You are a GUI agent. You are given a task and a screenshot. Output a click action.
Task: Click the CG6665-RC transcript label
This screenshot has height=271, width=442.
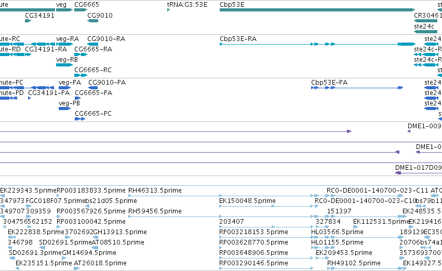coord(93,70)
